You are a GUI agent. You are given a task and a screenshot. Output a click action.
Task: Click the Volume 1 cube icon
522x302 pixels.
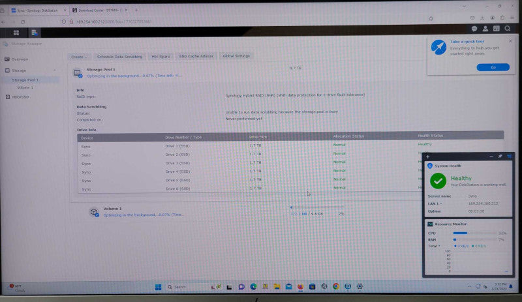(x=94, y=212)
